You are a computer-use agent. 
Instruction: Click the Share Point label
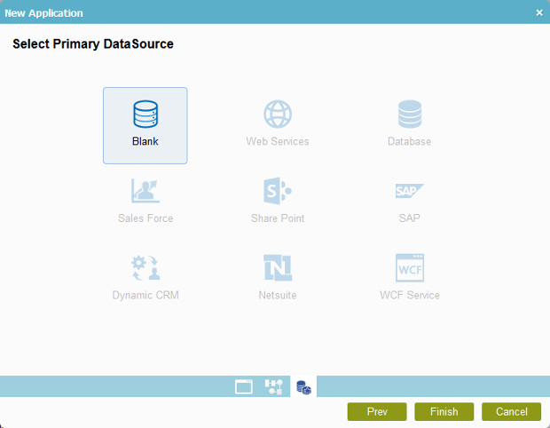tap(278, 218)
